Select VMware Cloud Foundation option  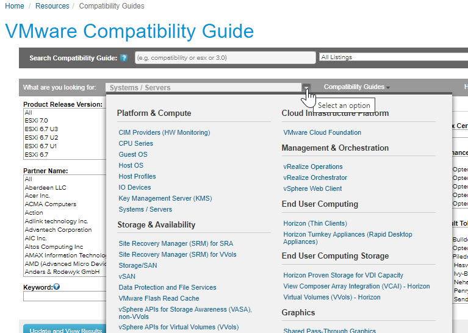point(322,132)
